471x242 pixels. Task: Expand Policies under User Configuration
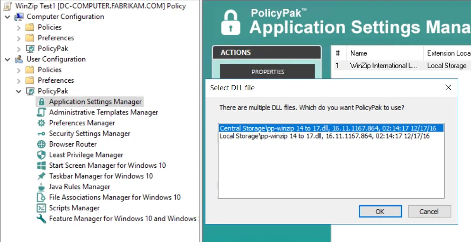(x=19, y=70)
